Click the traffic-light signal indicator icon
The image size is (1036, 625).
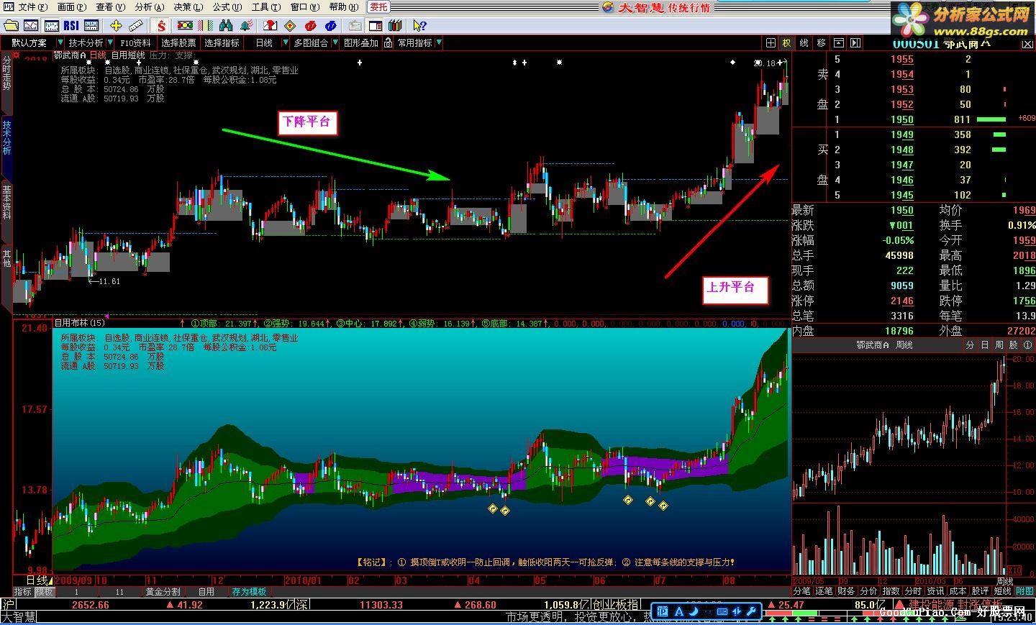pos(184,26)
